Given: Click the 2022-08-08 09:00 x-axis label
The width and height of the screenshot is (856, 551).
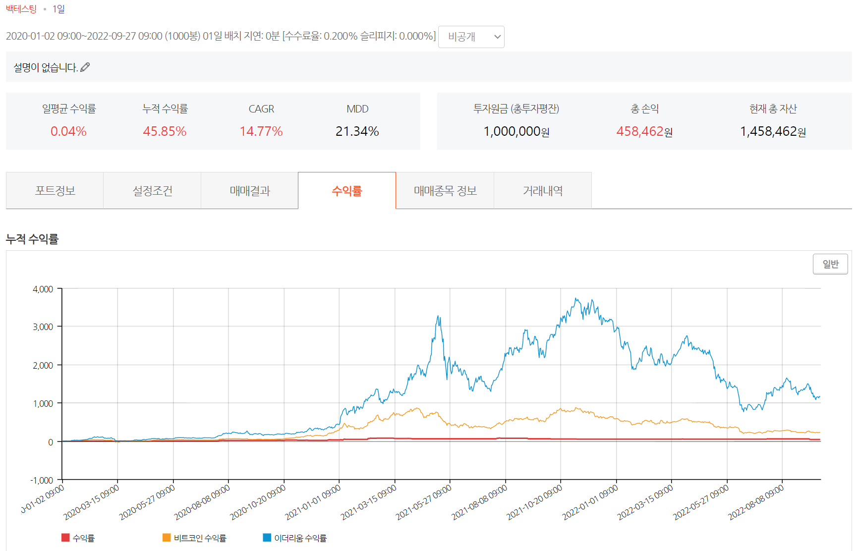Looking at the screenshot, I should tap(757, 501).
